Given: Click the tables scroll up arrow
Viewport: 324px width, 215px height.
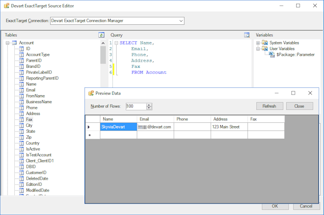Looking at the screenshot, I should pos(103,43).
